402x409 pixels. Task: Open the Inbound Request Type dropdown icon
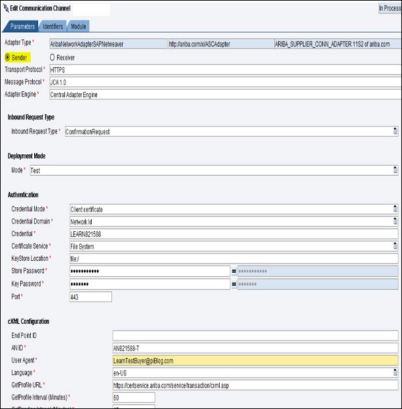395,131
